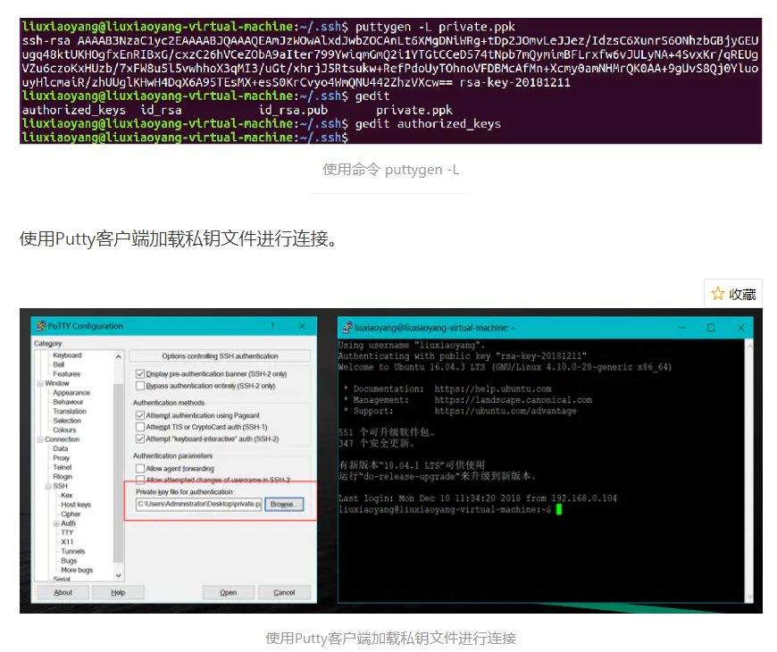Select Telnet in the category tree
777x652 pixels.
point(63,467)
